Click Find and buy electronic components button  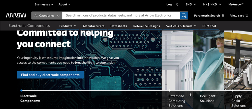coord(50,75)
